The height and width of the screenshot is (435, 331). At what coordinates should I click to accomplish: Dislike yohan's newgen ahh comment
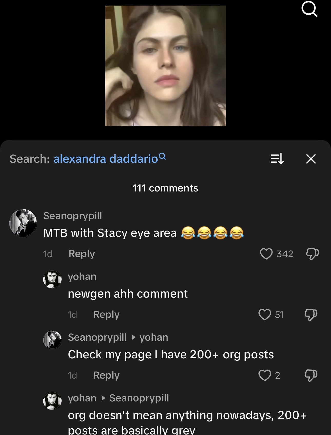click(311, 315)
